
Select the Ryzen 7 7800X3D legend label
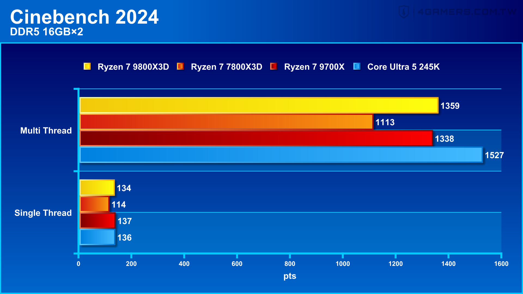click(226, 67)
